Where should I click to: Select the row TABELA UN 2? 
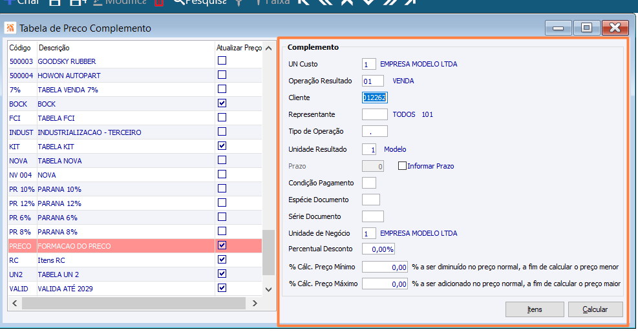click(x=135, y=275)
